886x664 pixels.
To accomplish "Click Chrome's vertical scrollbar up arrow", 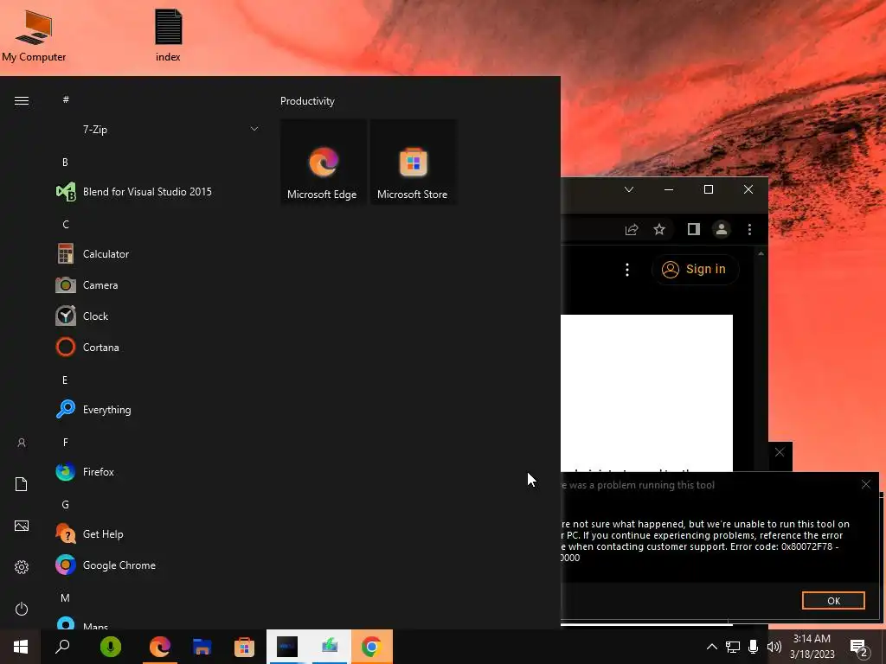I will tap(761, 254).
